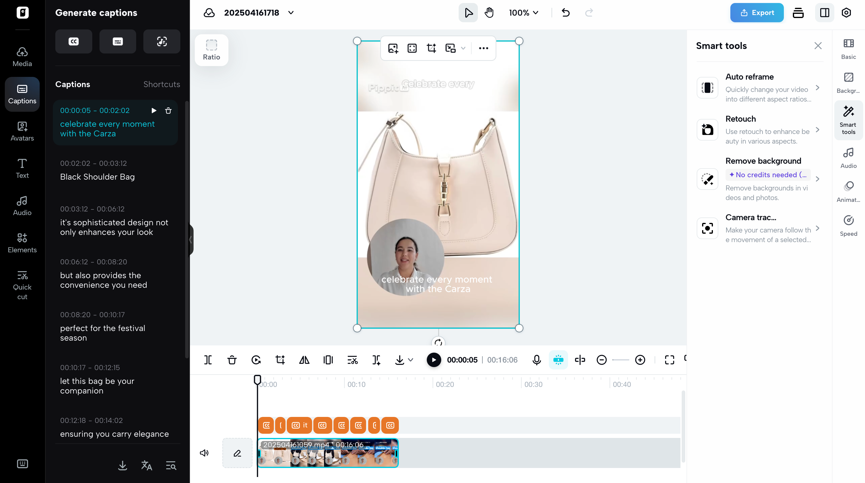Open the project name dropdown

[x=291, y=13]
